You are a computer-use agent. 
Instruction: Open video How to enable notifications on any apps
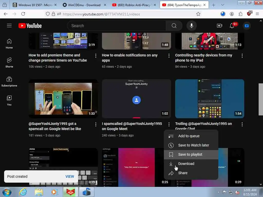[x=130, y=58]
